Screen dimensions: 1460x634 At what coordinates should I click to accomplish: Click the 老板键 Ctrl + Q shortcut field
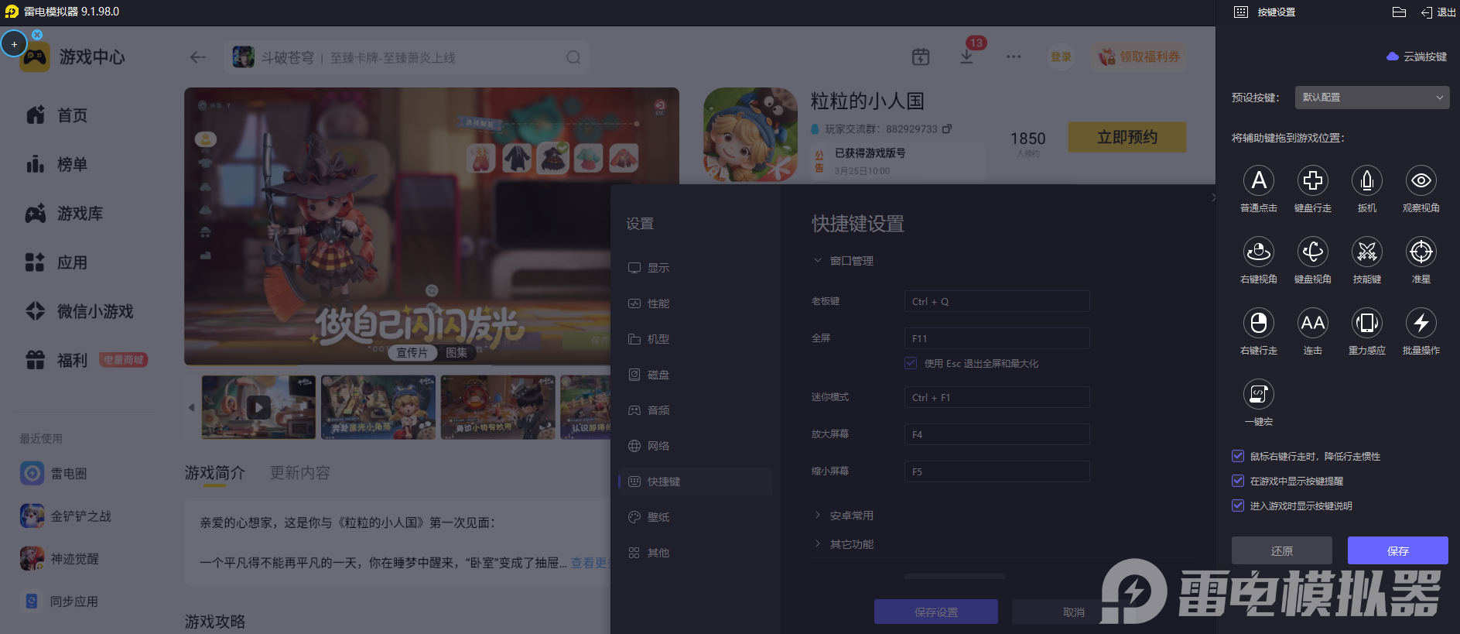coord(997,302)
